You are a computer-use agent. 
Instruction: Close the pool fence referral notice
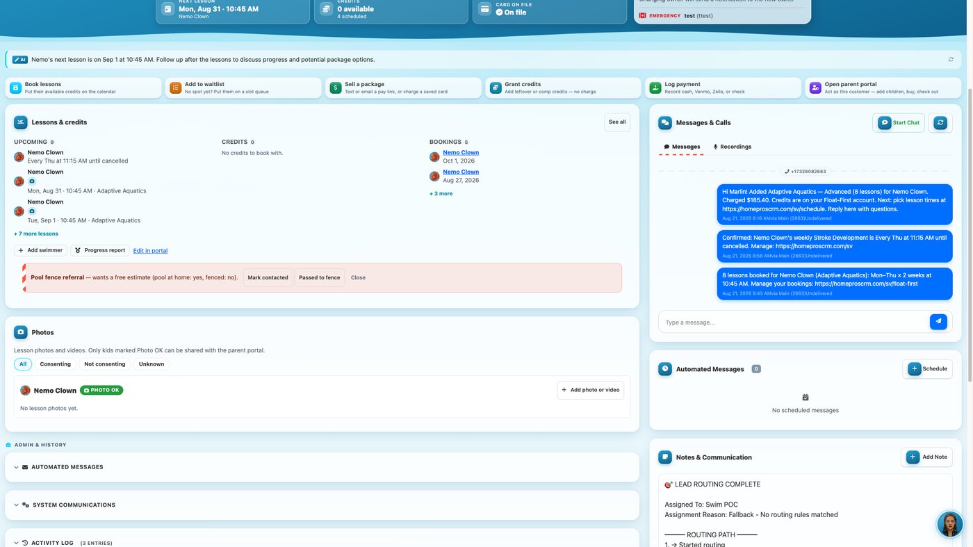coord(358,277)
